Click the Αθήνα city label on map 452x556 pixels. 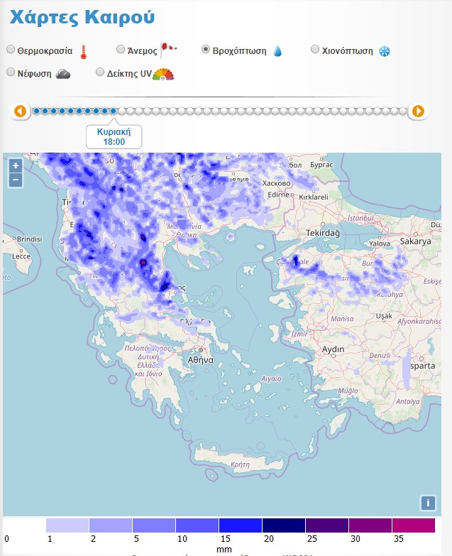(x=201, y=360)
